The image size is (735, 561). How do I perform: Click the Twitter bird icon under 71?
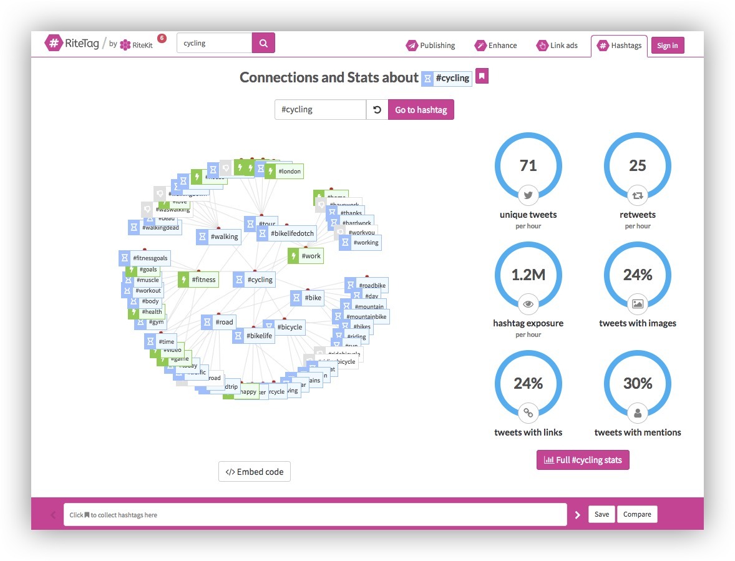click(x=528, y=195)
